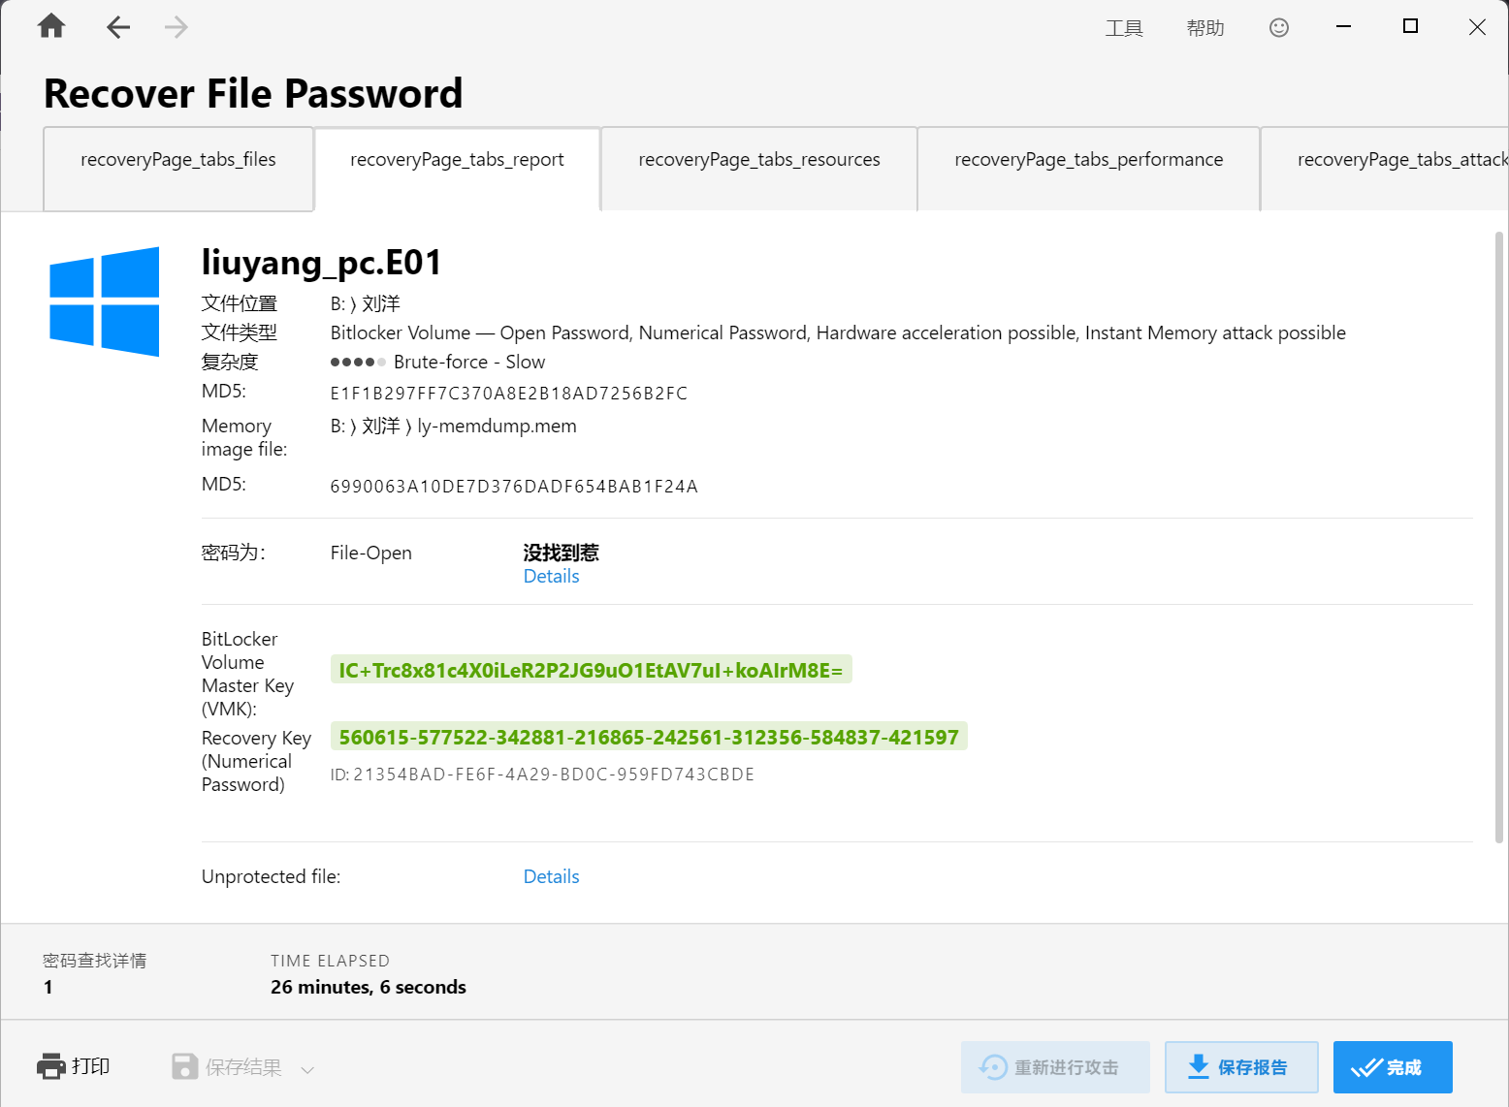Close the Recover File Password window
Screen dimensions: 1509x1107
1477,27
